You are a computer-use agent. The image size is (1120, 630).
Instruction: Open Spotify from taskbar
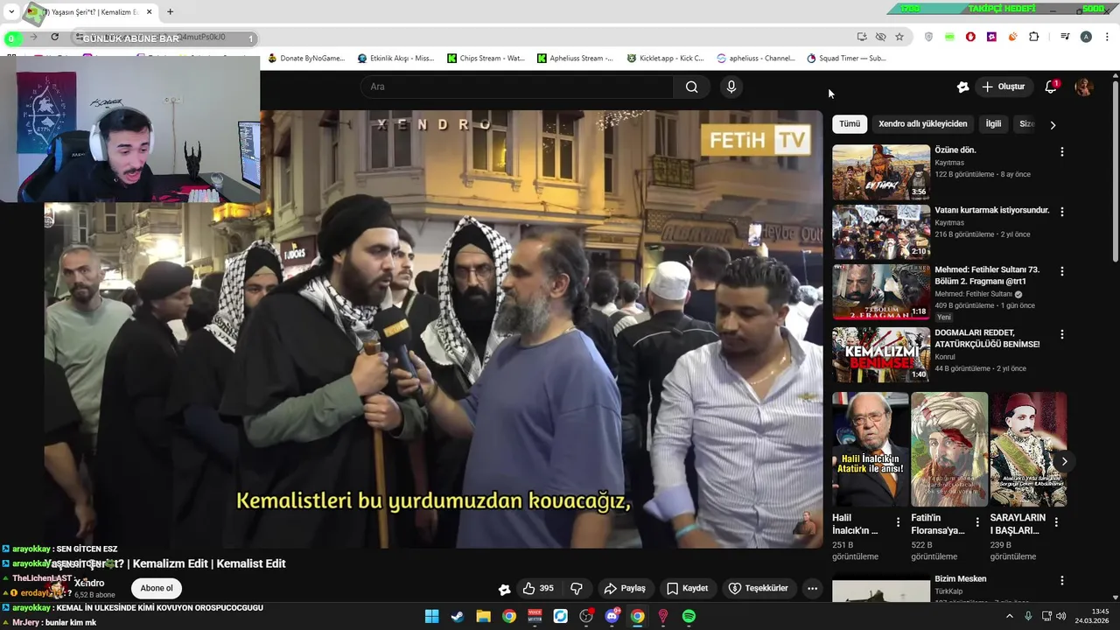(689, 616)
